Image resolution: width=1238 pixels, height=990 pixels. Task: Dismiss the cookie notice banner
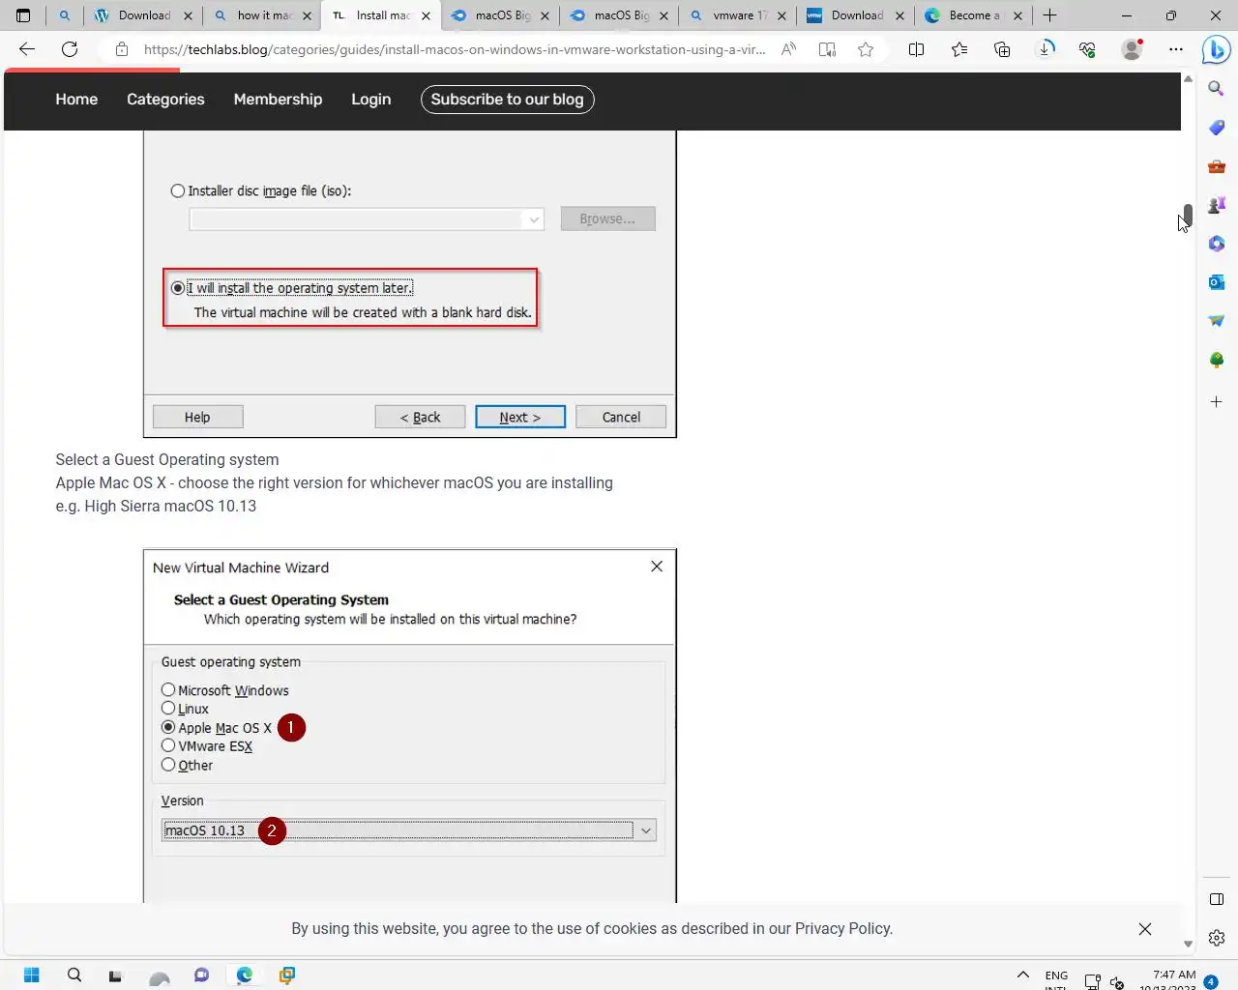click(1145, 929)
